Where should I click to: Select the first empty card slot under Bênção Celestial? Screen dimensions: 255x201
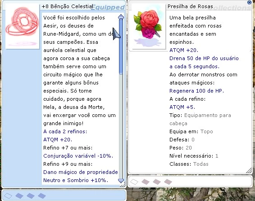[x=8, y=196]
